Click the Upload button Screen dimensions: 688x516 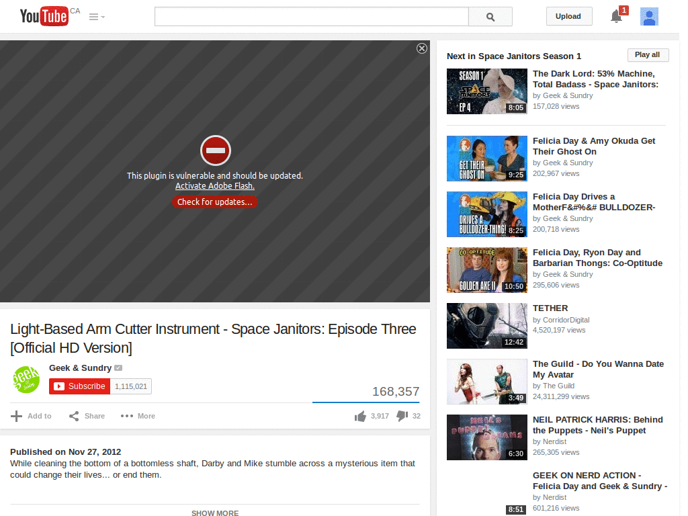pyautogui.click(x=568, y=16)
